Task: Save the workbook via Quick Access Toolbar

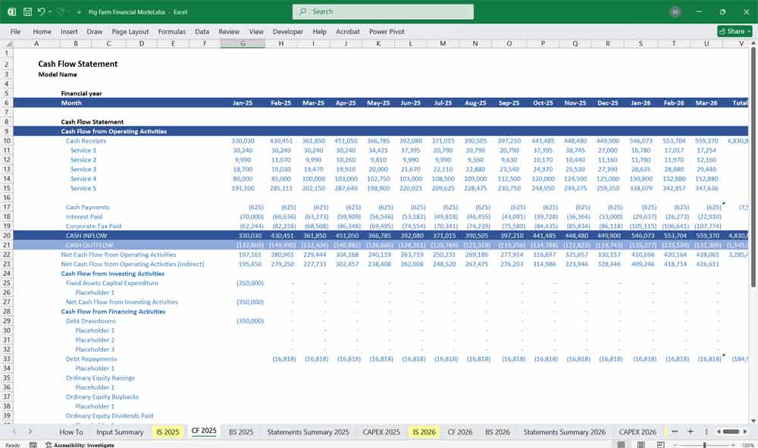Action: [27, 11]
